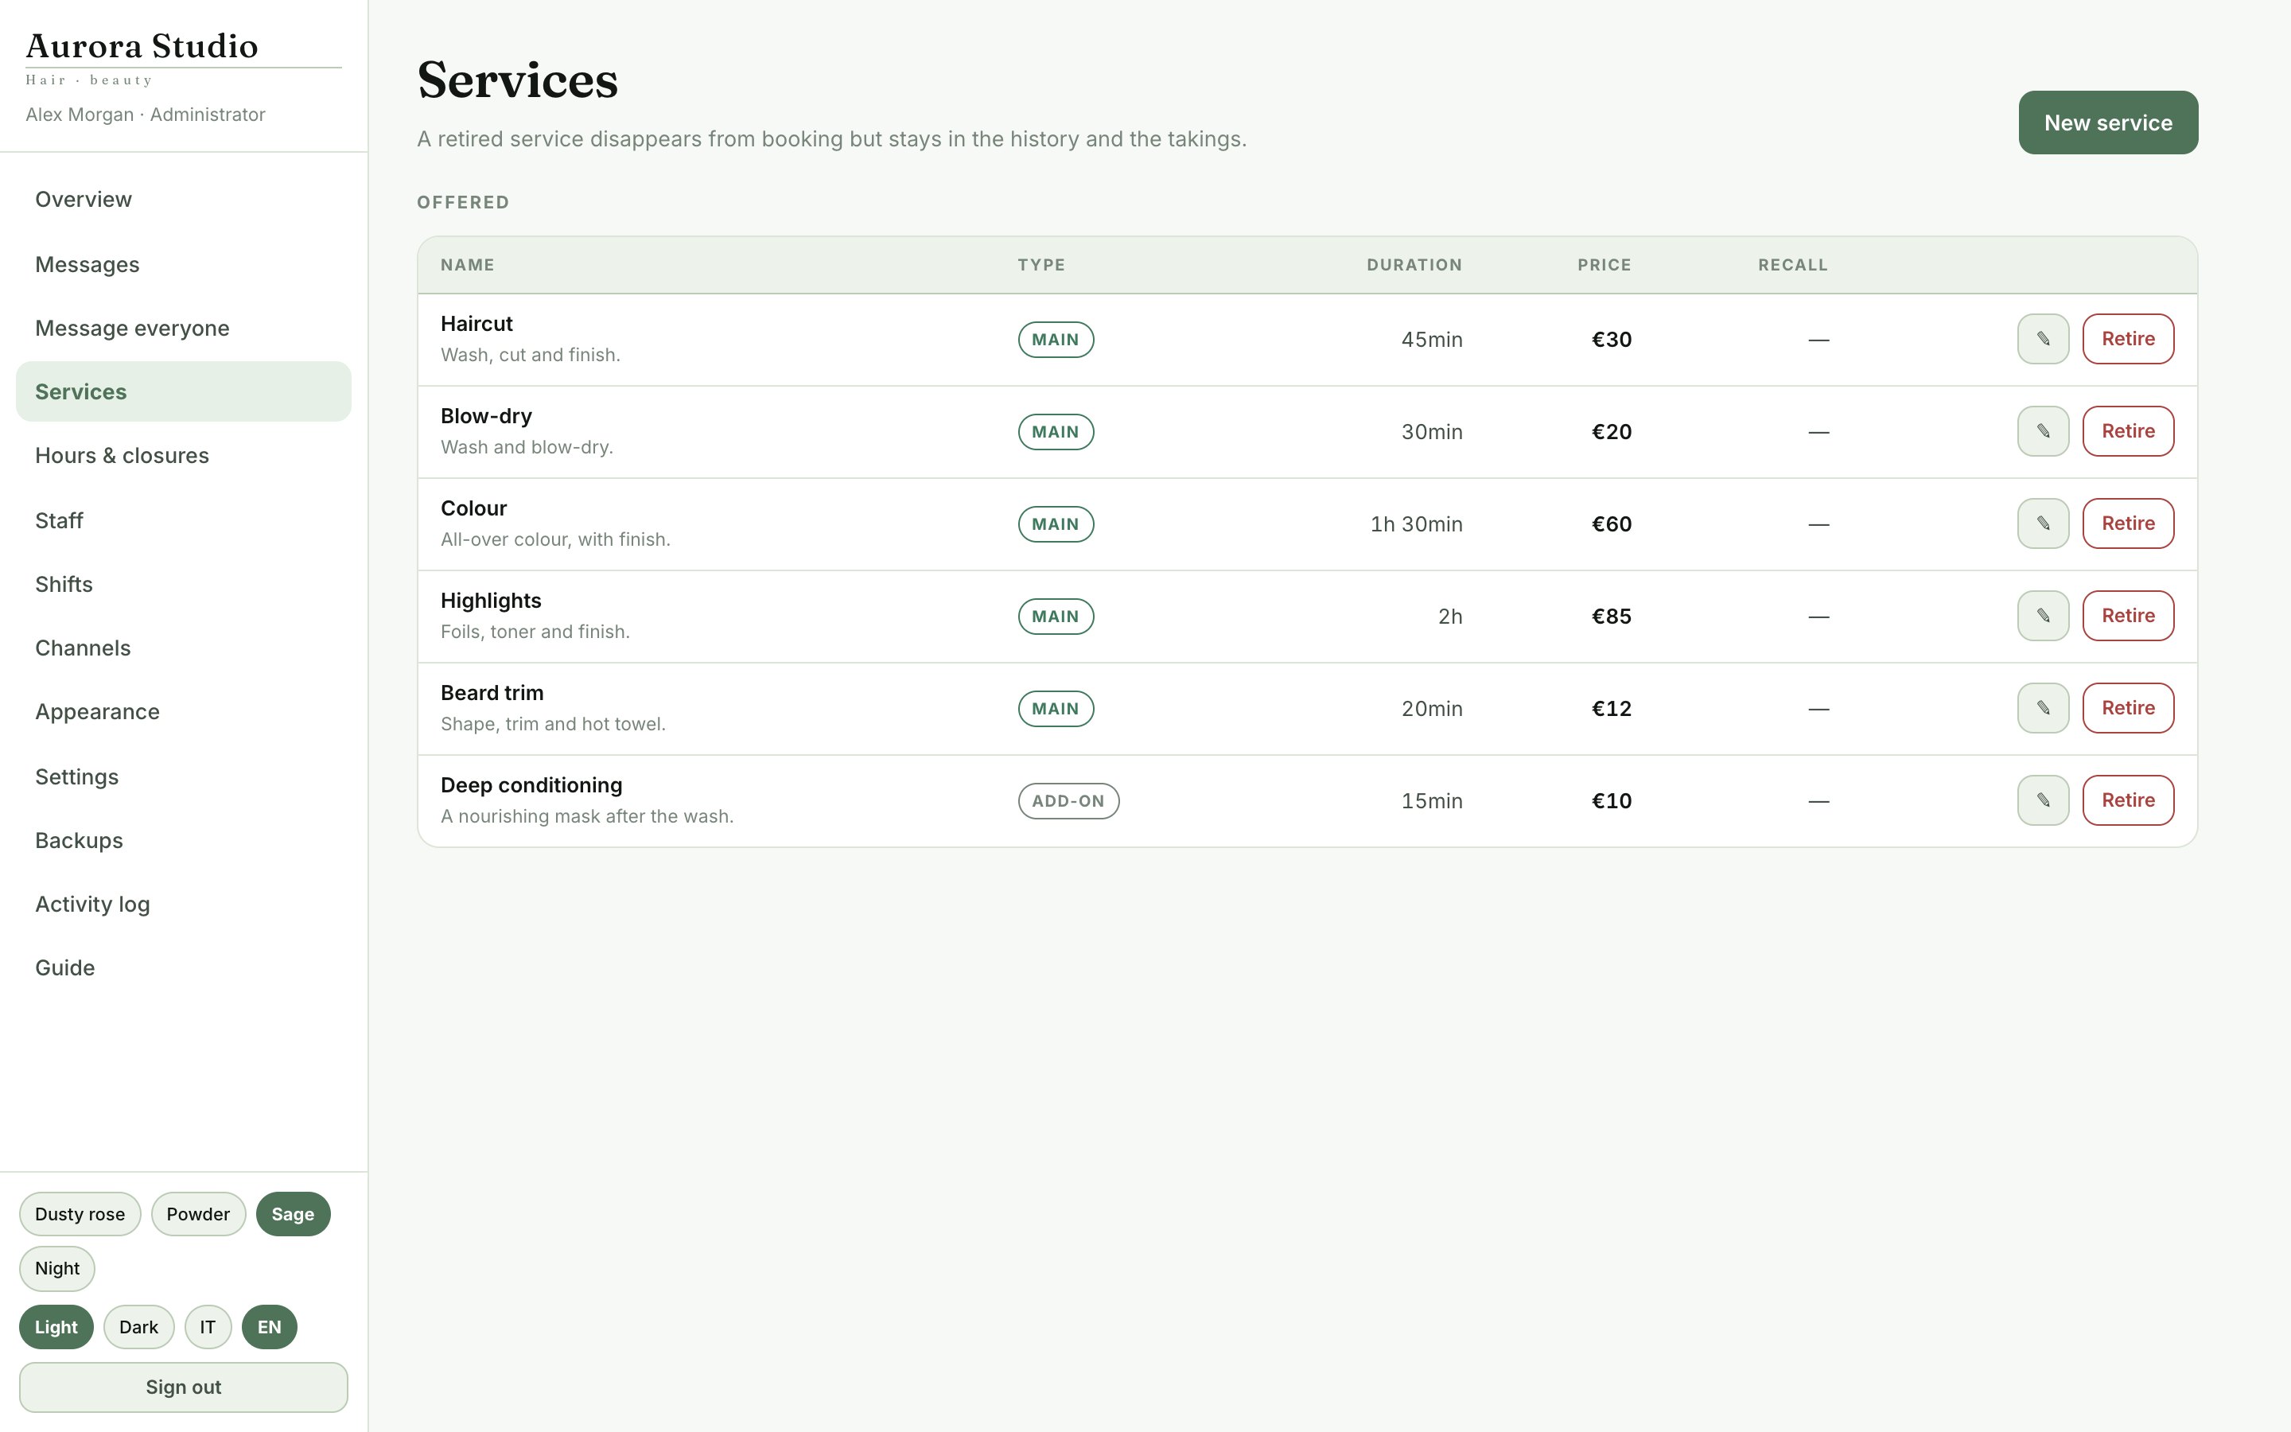Go to Backups page
2291x1432 pixels.
[184, 840]
